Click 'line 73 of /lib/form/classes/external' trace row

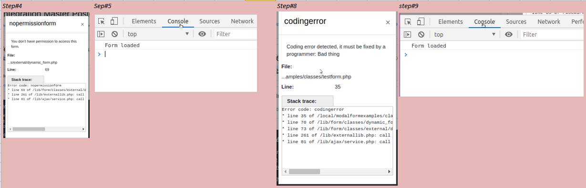click(337, 129)
